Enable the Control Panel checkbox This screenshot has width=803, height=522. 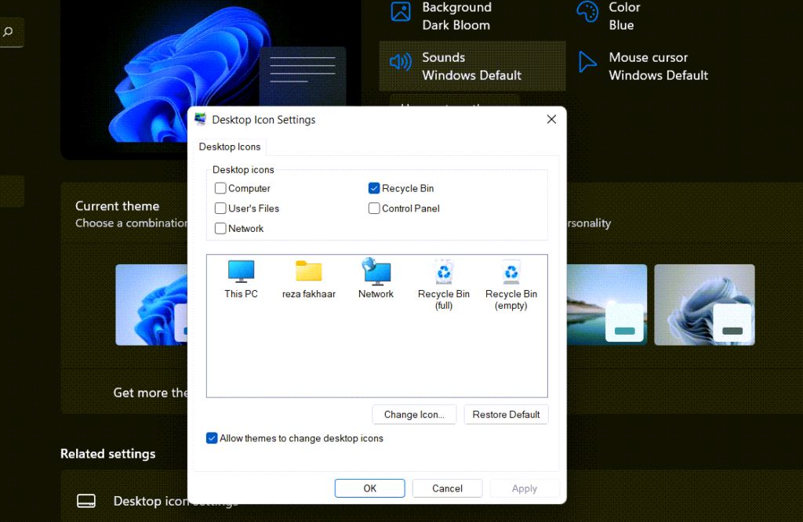pyautogui.click(x=374, y=208)
